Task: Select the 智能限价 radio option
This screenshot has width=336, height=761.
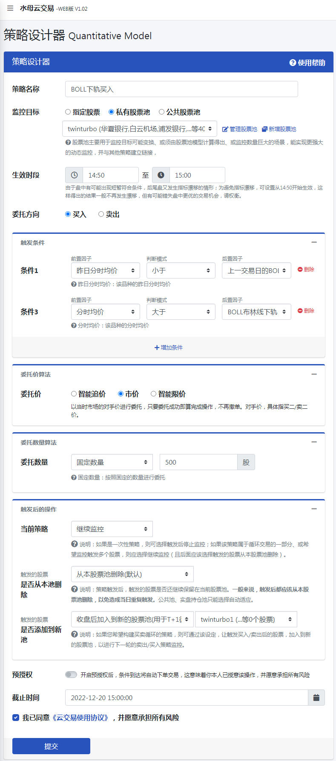Action: (153, 394)
